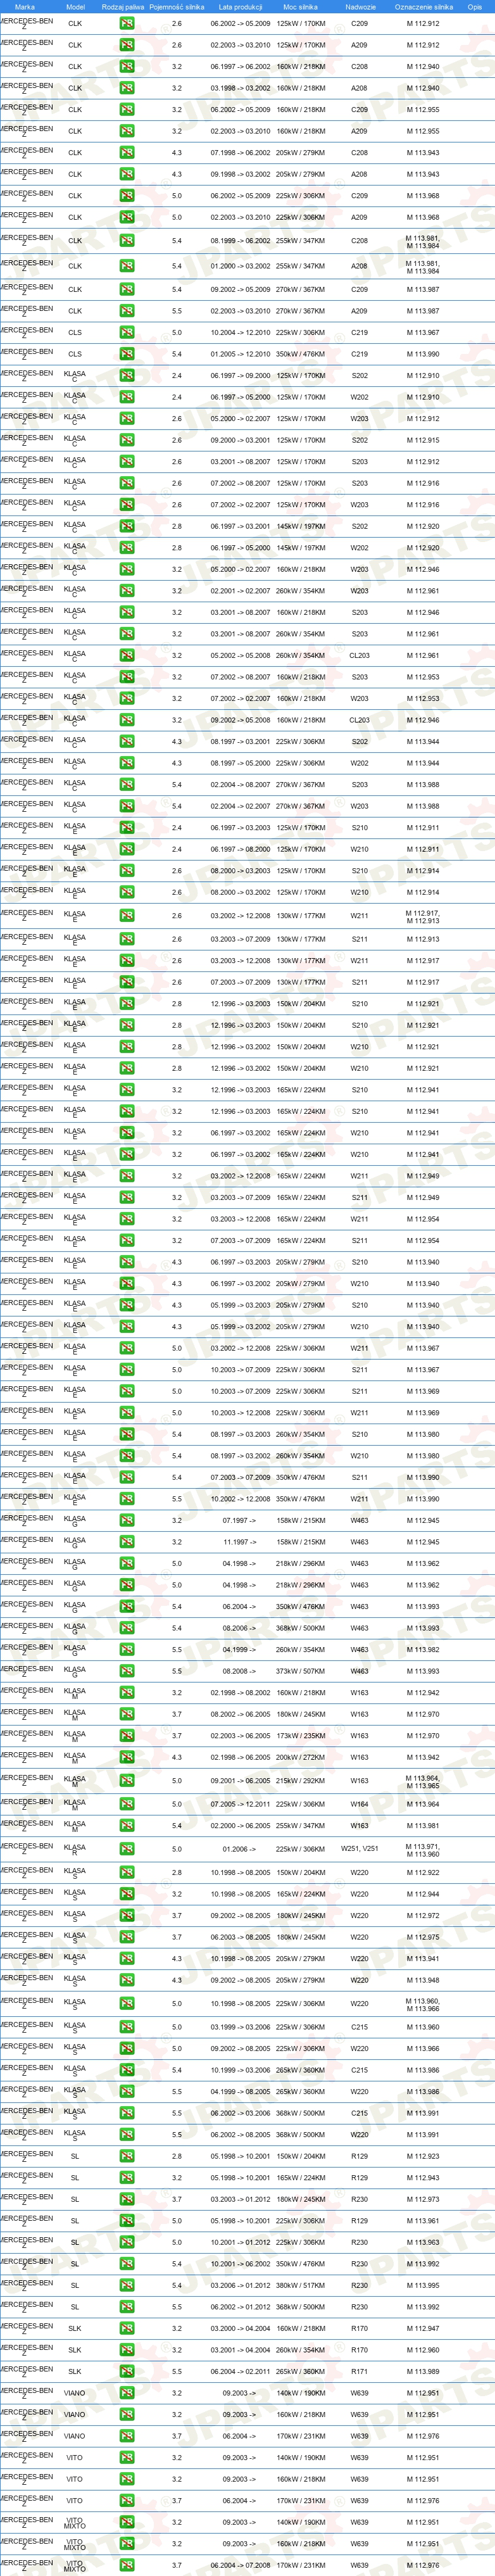Click production years 03.2006 -> 01.2012

[x=240, y=2286]
